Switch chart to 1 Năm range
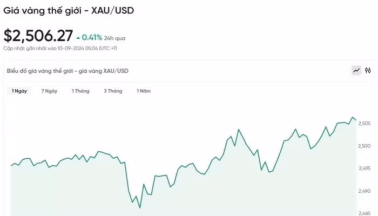 coord(144,91)
